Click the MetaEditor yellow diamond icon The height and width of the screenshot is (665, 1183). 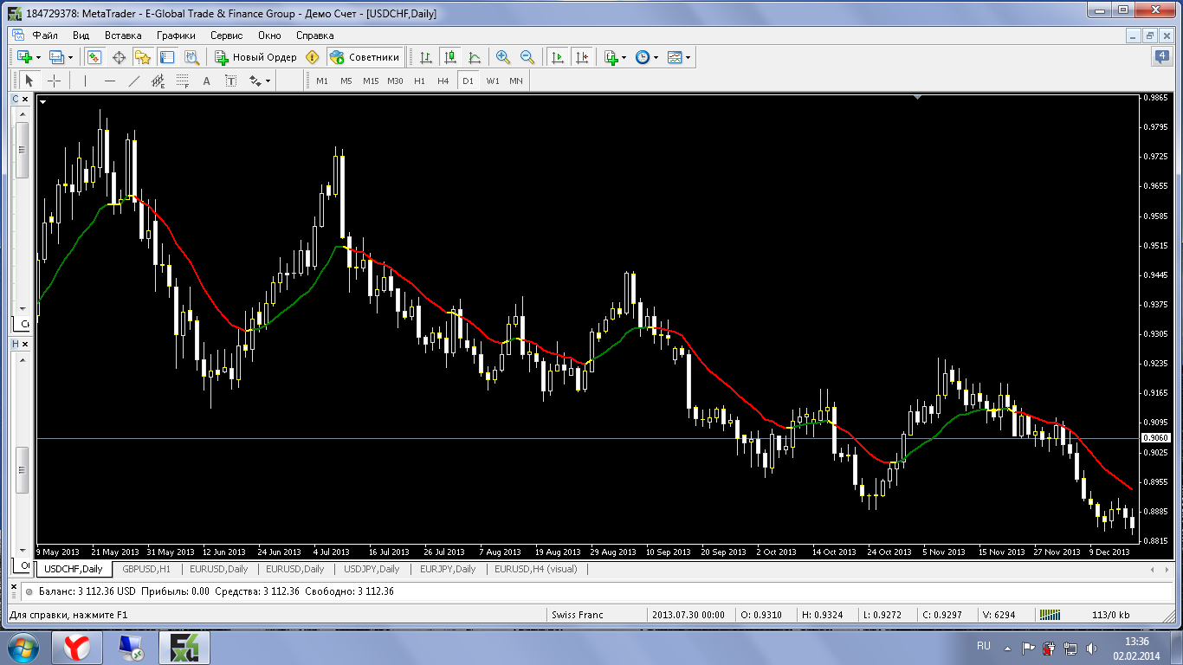click(x=313, y=57)
